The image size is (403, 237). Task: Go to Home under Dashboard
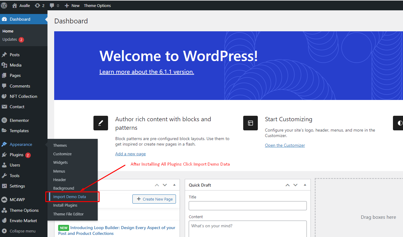(8, 31)
